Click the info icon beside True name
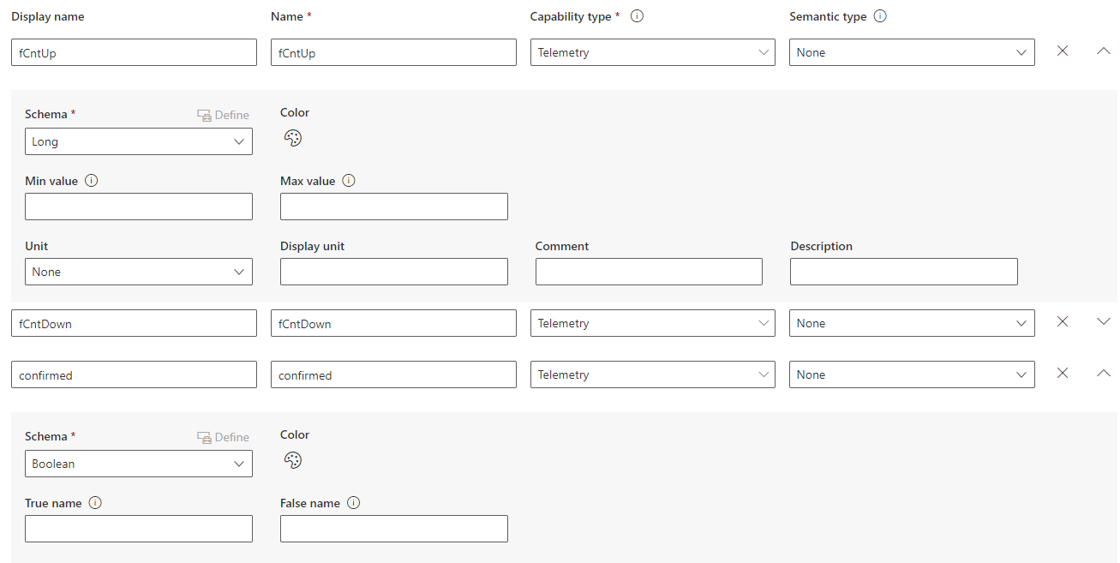The height and width of the screenshot is (563, 1120). (x=93, y=503)
